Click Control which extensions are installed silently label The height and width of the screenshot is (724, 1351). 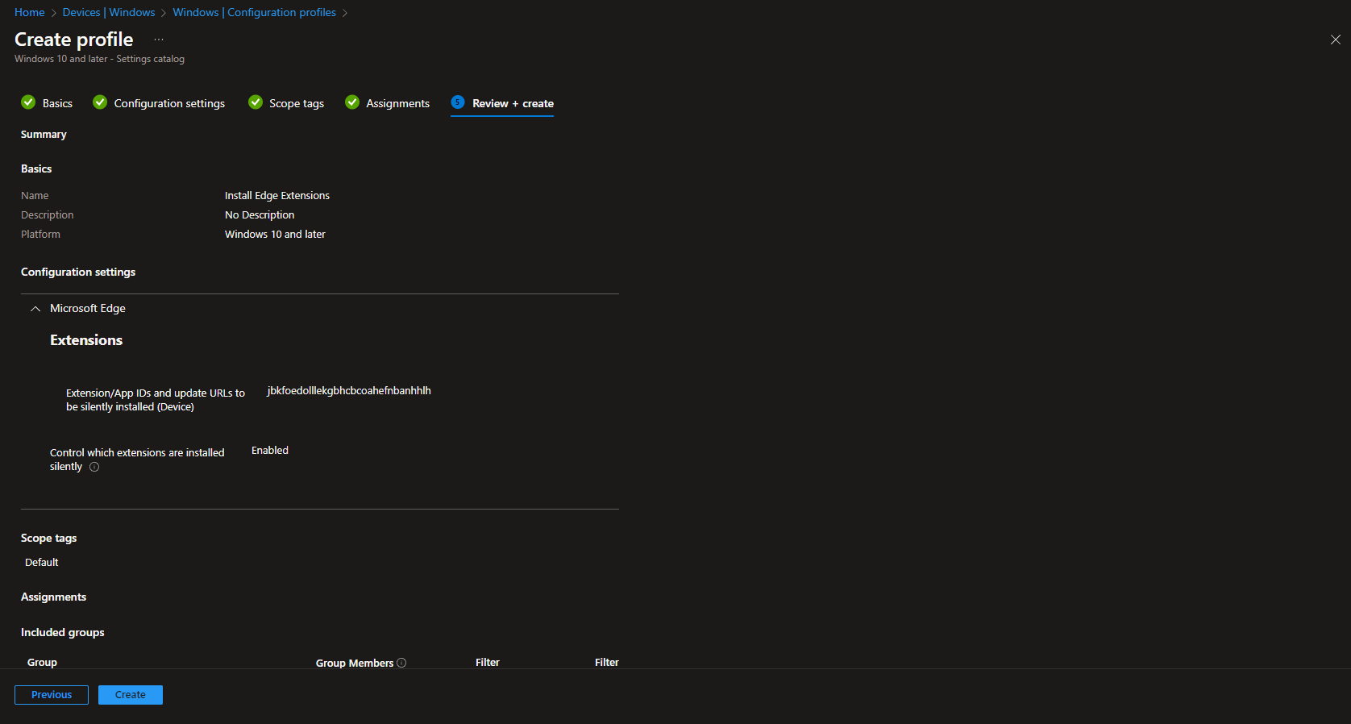pos(137,460)
